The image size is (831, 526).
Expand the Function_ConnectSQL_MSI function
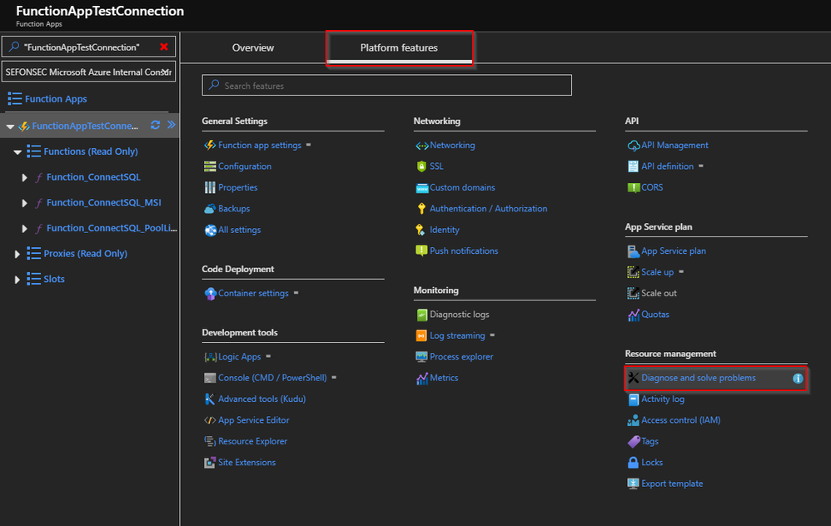[24, 203]
